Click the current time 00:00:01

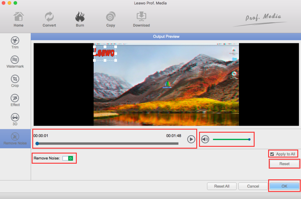pyautogui.click(x=41, y=136)
